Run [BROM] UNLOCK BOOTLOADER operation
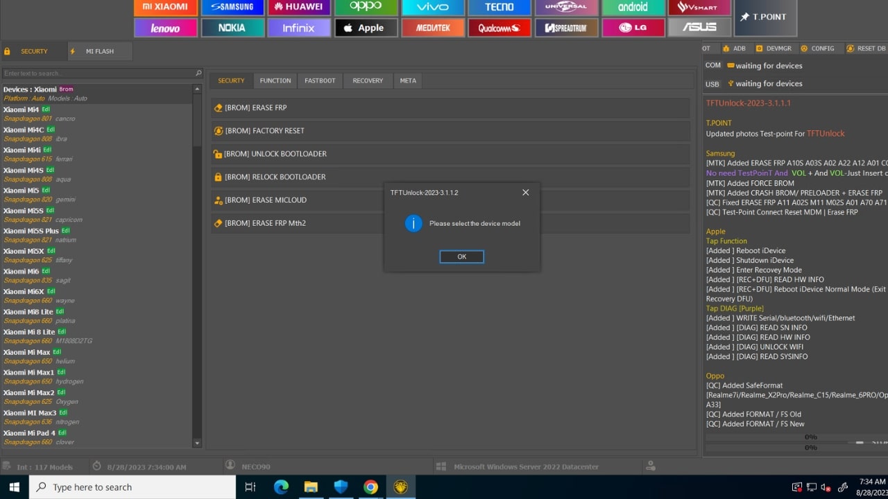The image size is (888, 499). tap(450, 154)
